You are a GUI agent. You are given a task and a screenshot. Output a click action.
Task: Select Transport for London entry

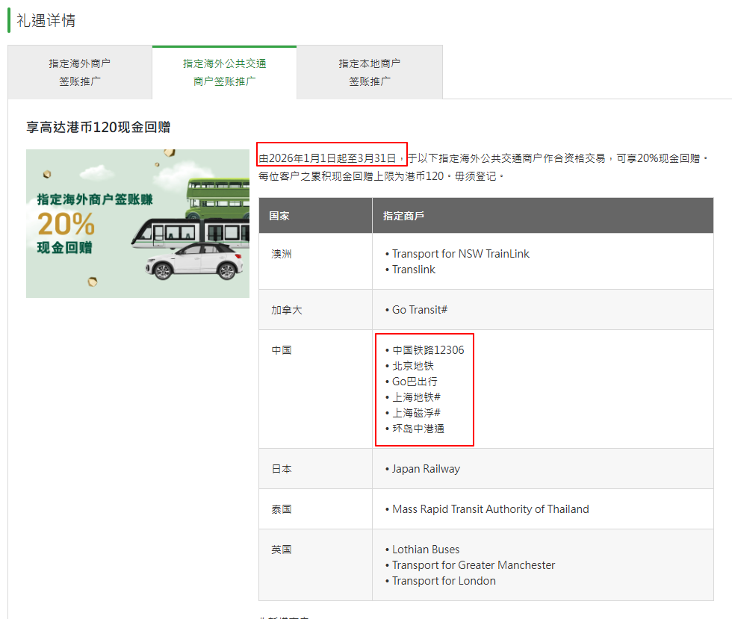pos(443,581)
